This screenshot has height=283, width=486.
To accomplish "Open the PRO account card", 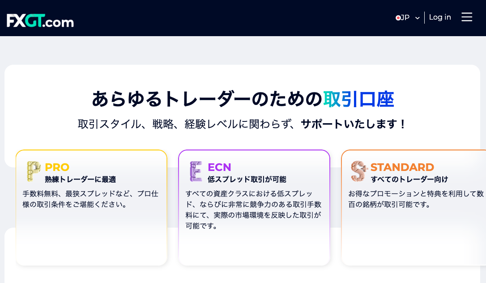I will point(91,208).
